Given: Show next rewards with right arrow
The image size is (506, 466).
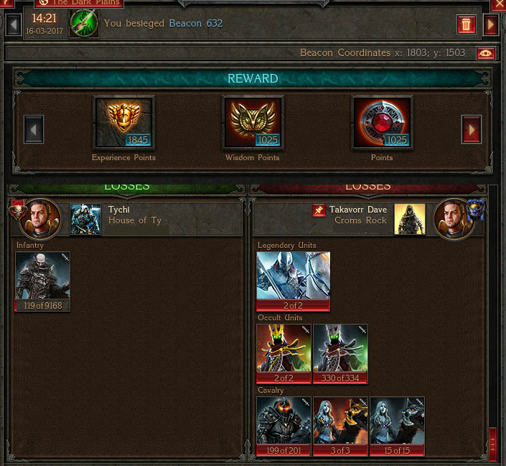Looking at the screenshot, I should point(472,129).
